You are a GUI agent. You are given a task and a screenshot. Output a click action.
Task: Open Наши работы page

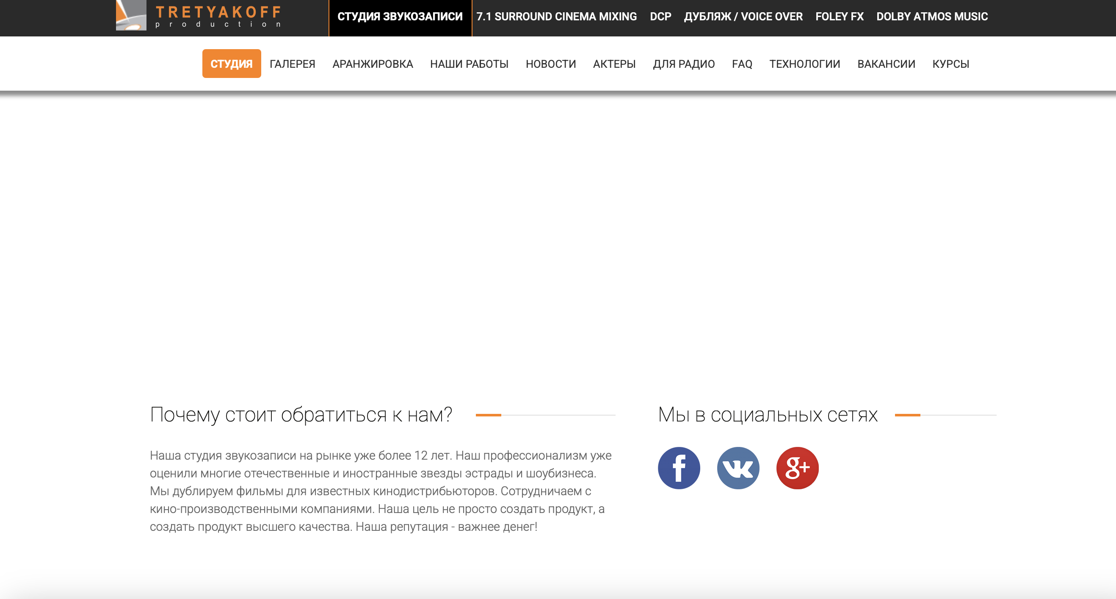pyautogui.click(x=469, y=64)
